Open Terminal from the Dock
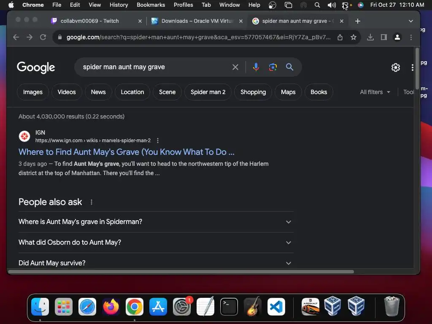The image size is (432, 324). [x=229, y=307]
